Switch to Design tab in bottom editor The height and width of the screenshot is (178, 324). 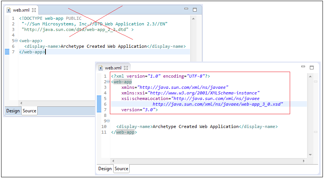tap(105, 169)
